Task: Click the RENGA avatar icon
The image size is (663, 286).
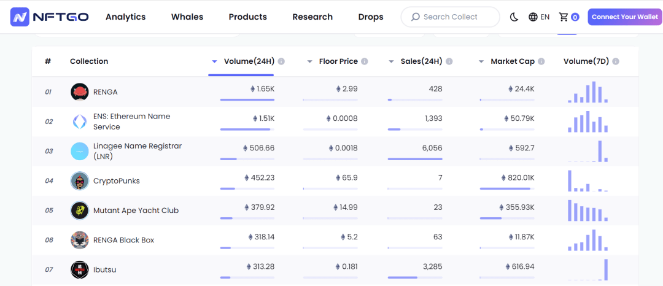Action: pyautogui.click(x=79, y=91)
